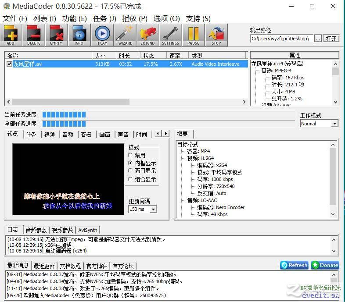Switch to the 画面 tab
The width and height of the screenshot is (345, 302).
pyautogui.click(x=104, y=135)
